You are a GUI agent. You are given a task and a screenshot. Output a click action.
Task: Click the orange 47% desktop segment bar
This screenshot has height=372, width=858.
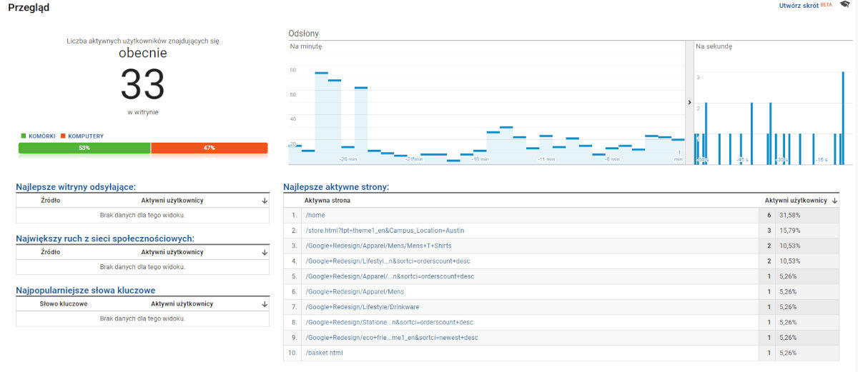point(209,148)
